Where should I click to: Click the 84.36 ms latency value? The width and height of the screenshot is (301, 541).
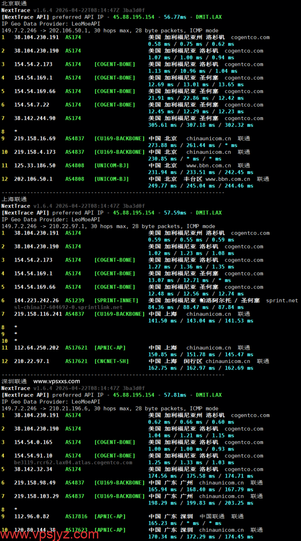(161, 307)
